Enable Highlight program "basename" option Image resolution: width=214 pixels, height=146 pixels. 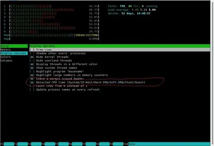(32, 71)
